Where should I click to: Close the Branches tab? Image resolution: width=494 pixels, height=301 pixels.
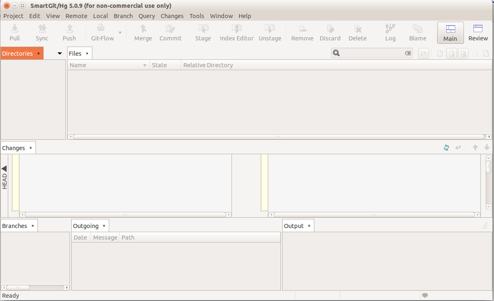pyautogui.click(x=33, y=226)
